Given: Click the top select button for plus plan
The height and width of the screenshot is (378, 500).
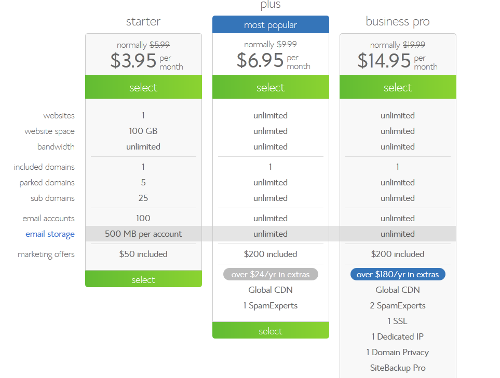Looking at the screenshot, I should [x=271, y=87].
